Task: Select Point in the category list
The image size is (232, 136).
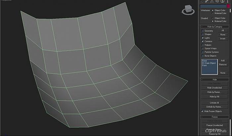Action: (204, 65)
